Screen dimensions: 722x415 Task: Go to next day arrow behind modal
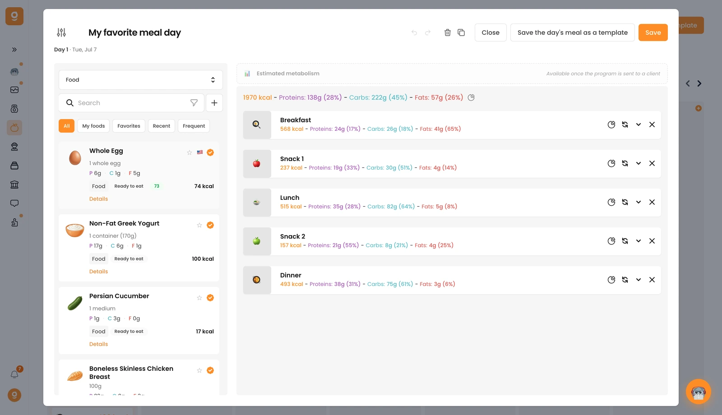point(699,83)
